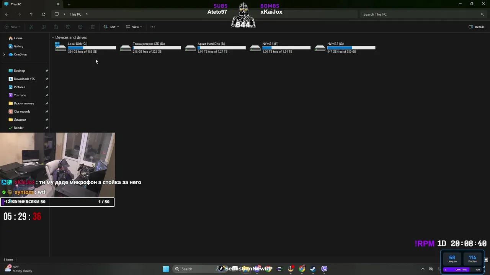Screen dimensions: 490x275
Task: Select OneDrive in the sidebar
Action: [20, 55]
